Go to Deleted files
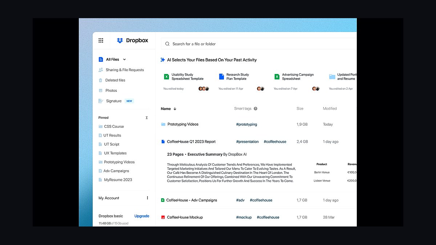Screen dimensions: 436x245 click(x=115, y=80)
